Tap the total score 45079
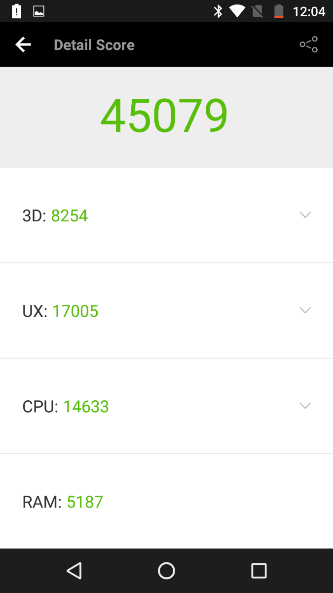Image resolution: width=333 pixels, height=593 pixels. coord(164,117)
